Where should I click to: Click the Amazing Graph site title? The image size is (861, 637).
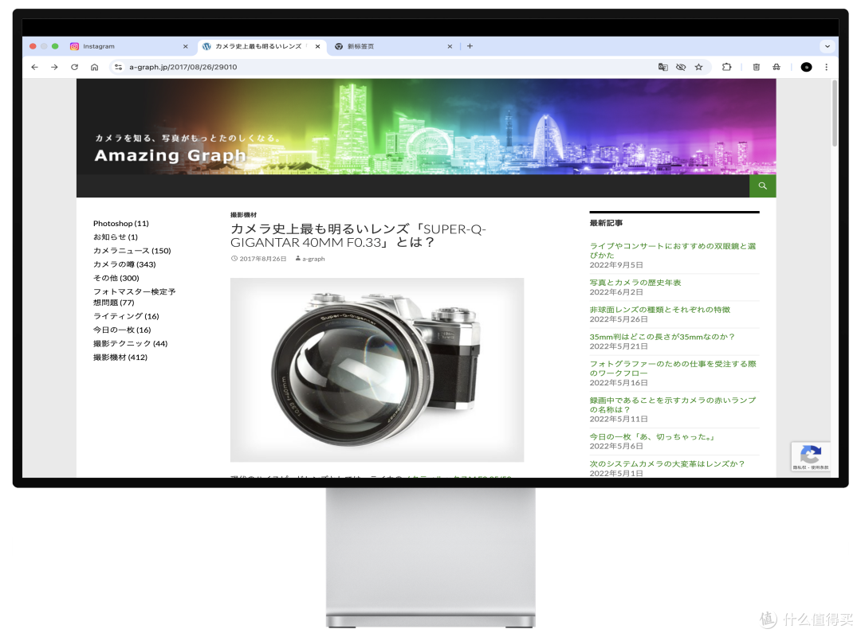tap(171, 155)
